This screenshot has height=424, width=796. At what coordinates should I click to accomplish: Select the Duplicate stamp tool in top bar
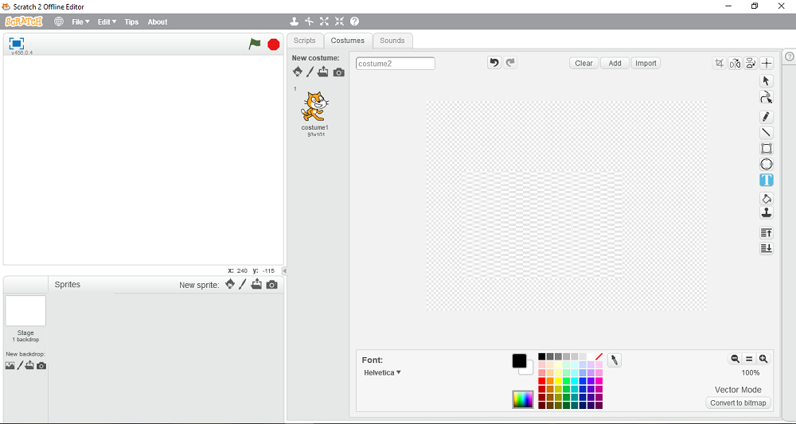pos(294,21)
